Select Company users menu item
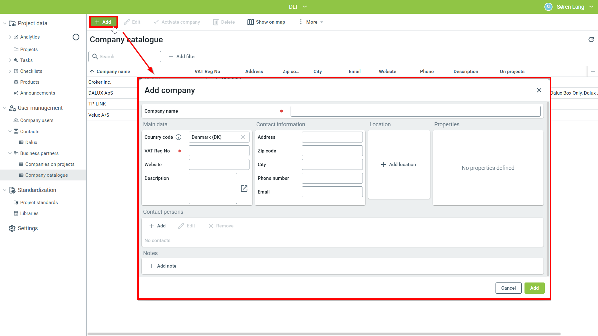Screen dimensions: 598x336 [x=37, y=120]
